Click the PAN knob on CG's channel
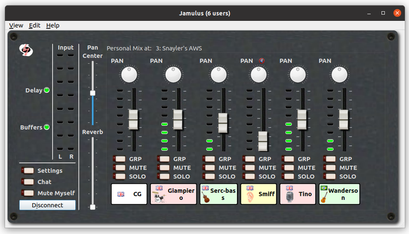 [x=130, y=74]
